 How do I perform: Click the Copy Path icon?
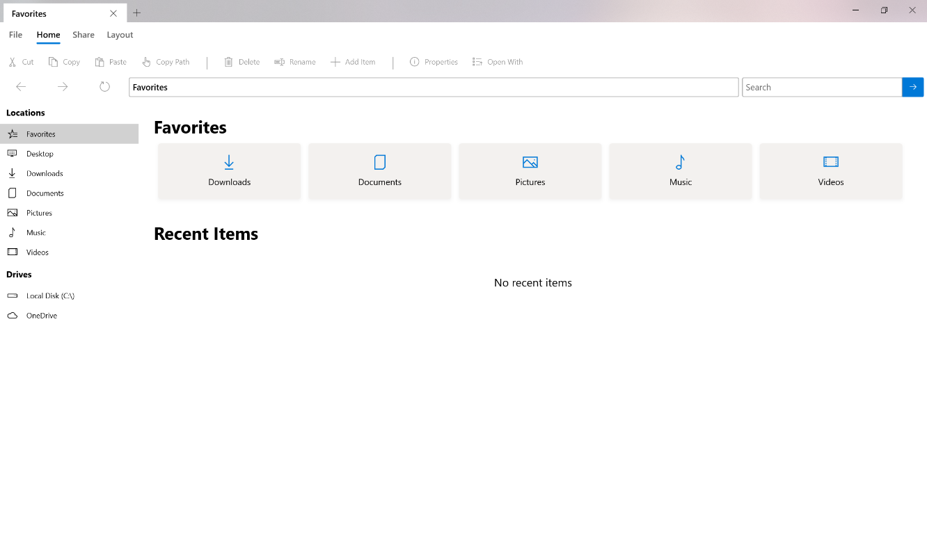146,62
